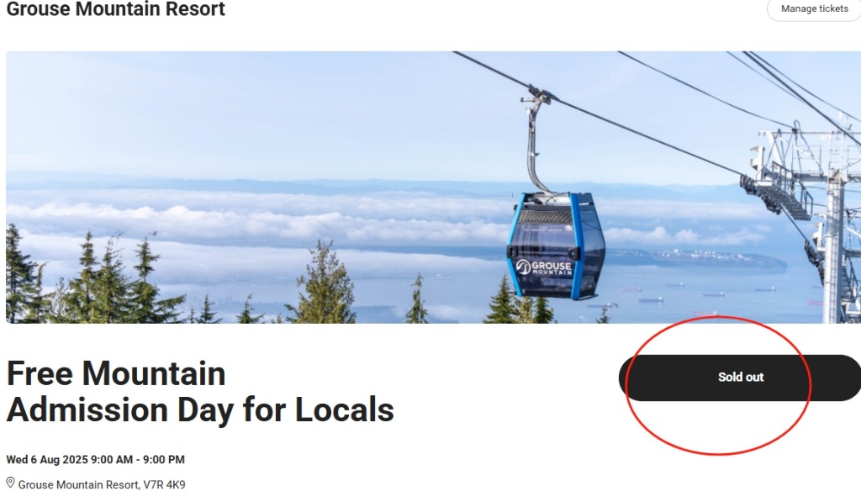Click the Grouse Mountain logo on gondola

click(544, 267)
